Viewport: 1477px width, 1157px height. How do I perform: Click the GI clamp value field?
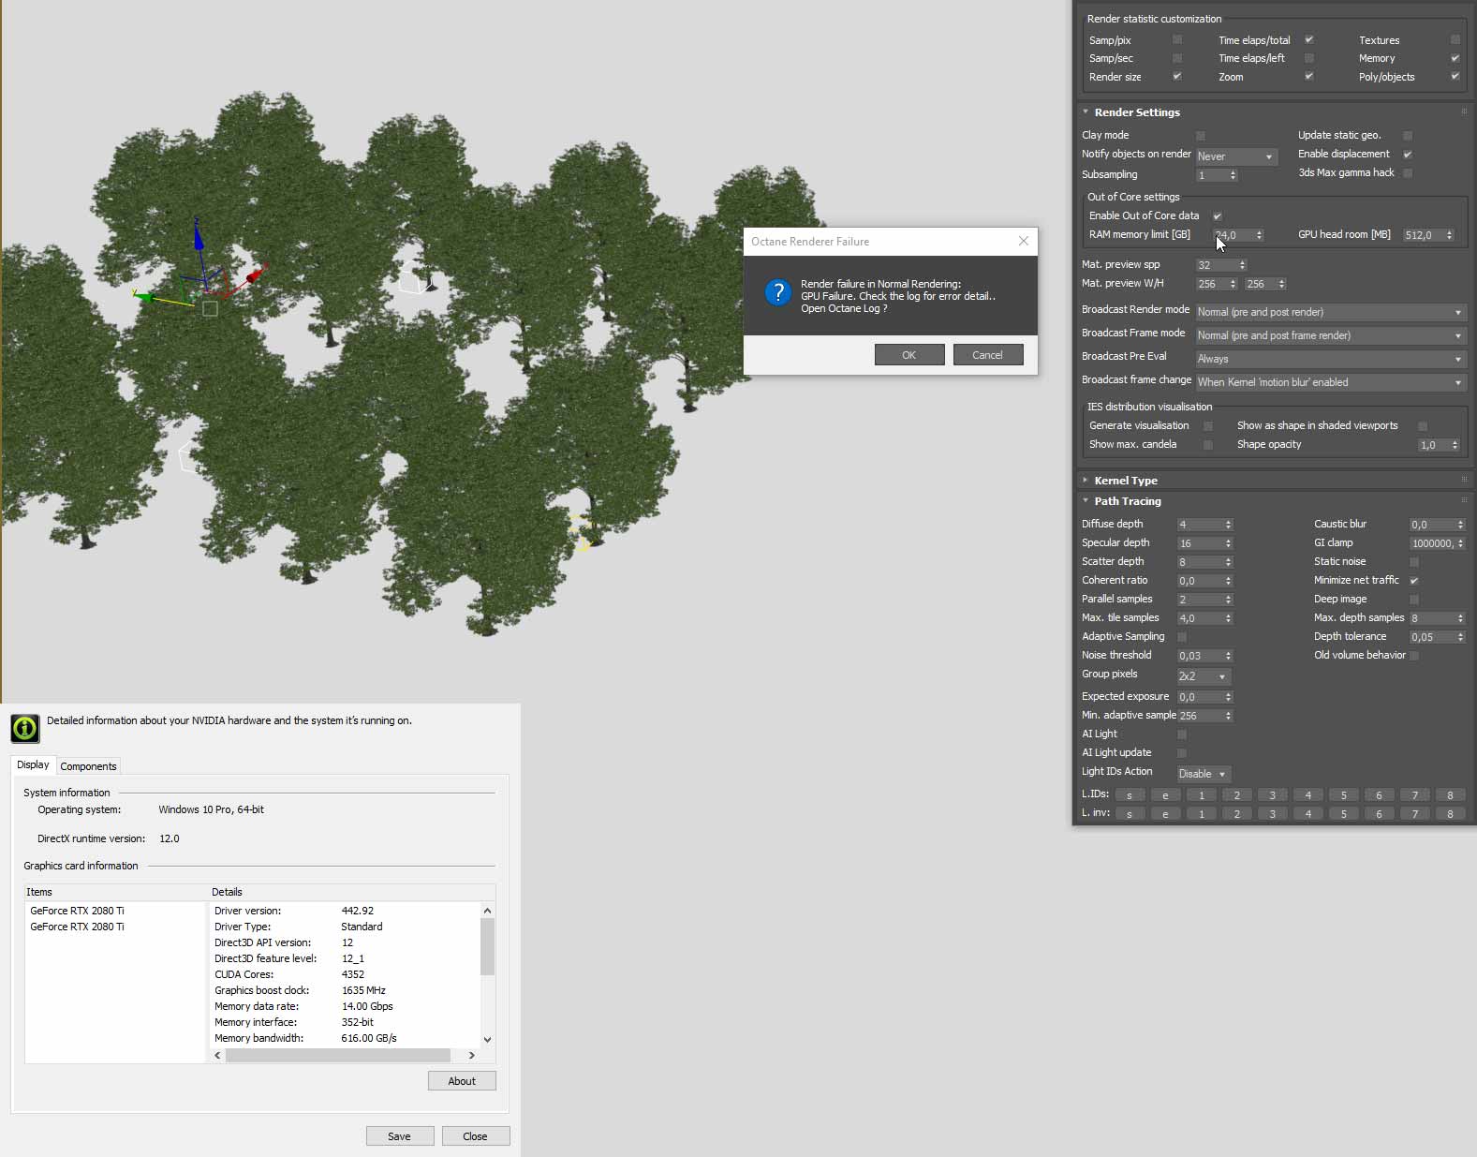pos(1432,543)
